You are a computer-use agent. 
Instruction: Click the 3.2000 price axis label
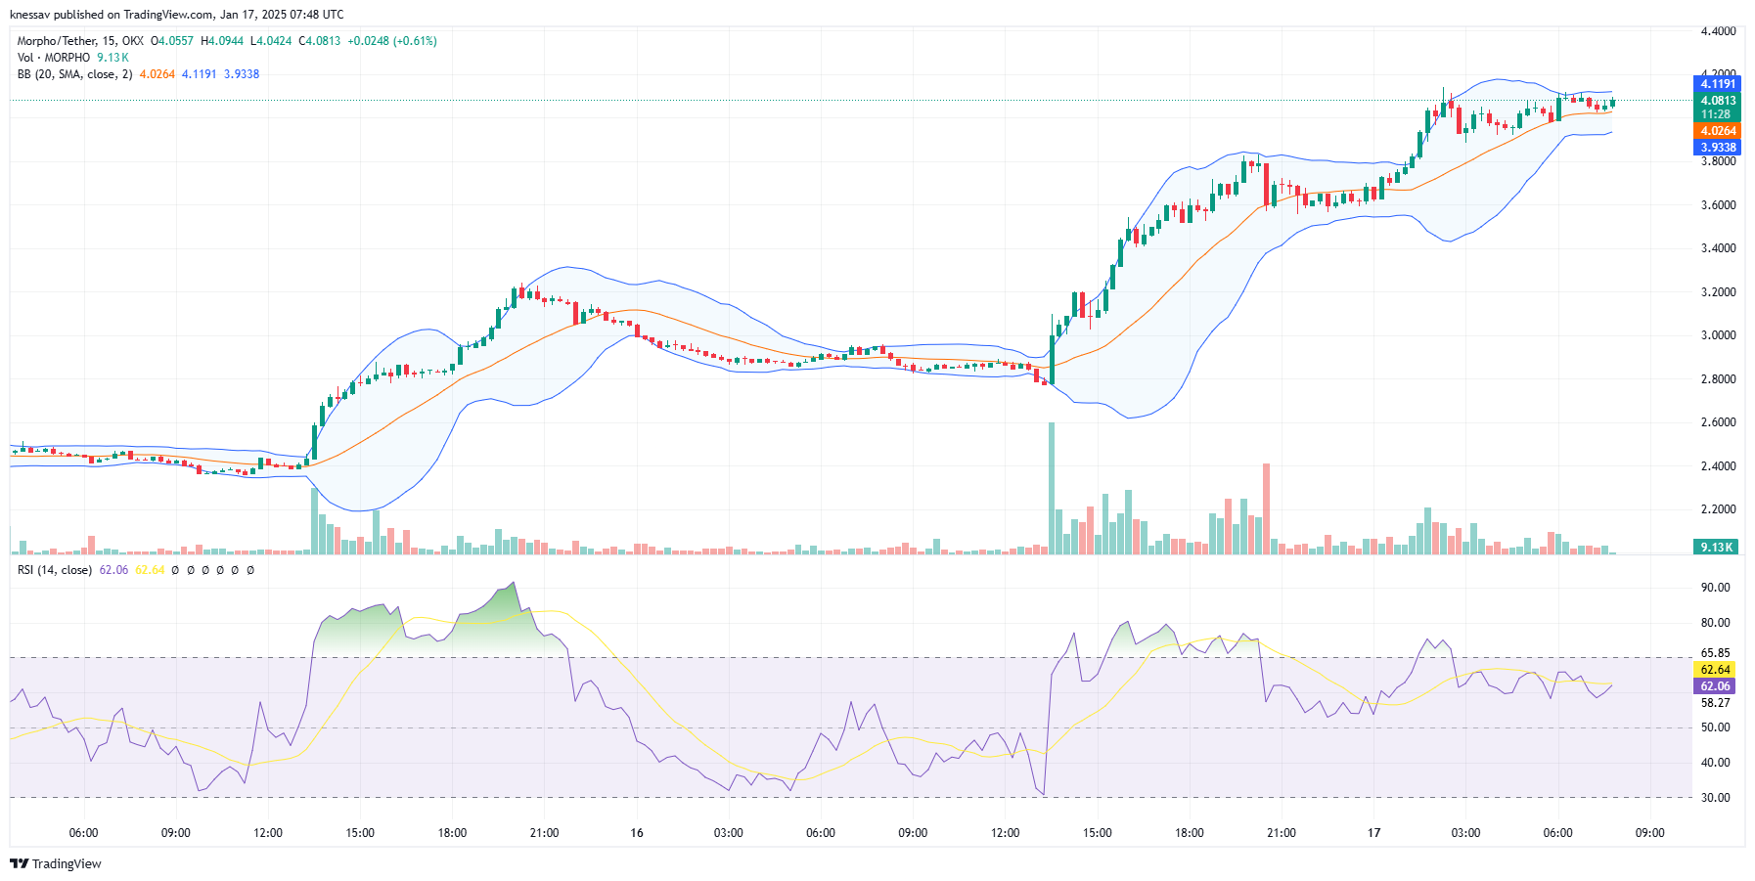pos(1718,292)
